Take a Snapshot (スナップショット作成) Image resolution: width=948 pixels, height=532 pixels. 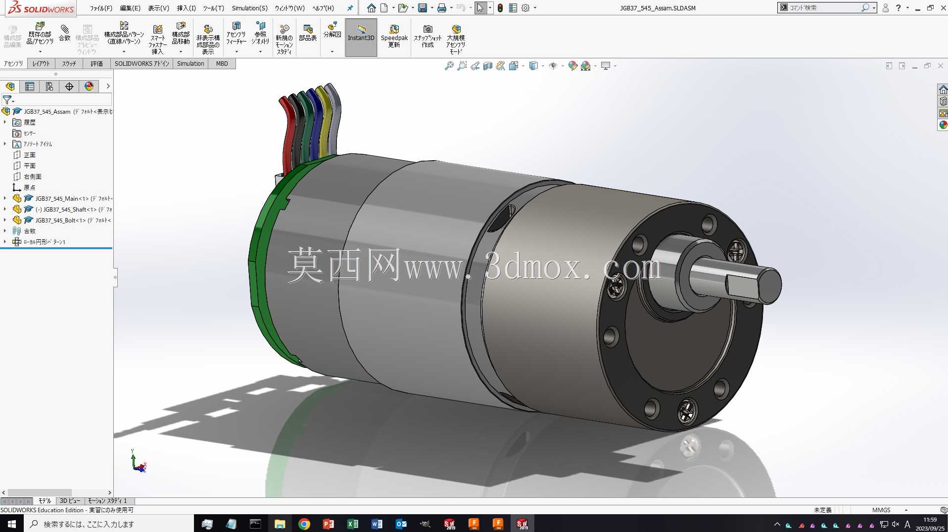click(427, 36)
